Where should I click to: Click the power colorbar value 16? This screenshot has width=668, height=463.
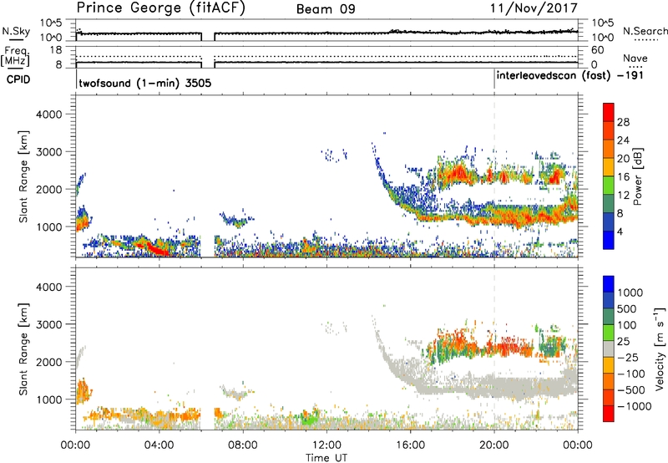click(623, 177)
